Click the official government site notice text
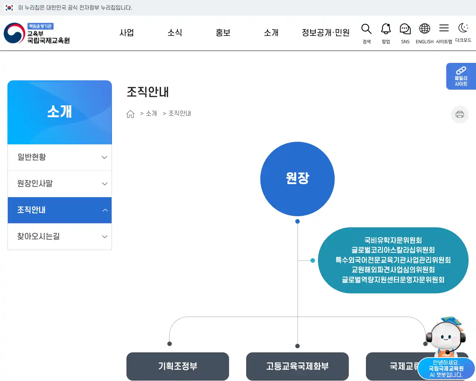Image resolution: width=476 pixels, height=381 pixels. pos(75,7)
